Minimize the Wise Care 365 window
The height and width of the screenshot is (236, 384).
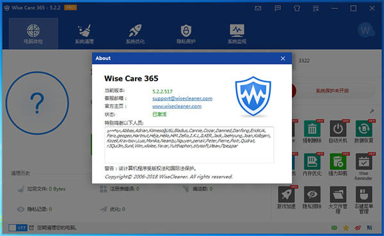tap(335, 8)
